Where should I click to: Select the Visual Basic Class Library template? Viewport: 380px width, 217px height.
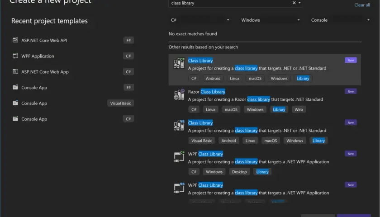click(265, 132)
